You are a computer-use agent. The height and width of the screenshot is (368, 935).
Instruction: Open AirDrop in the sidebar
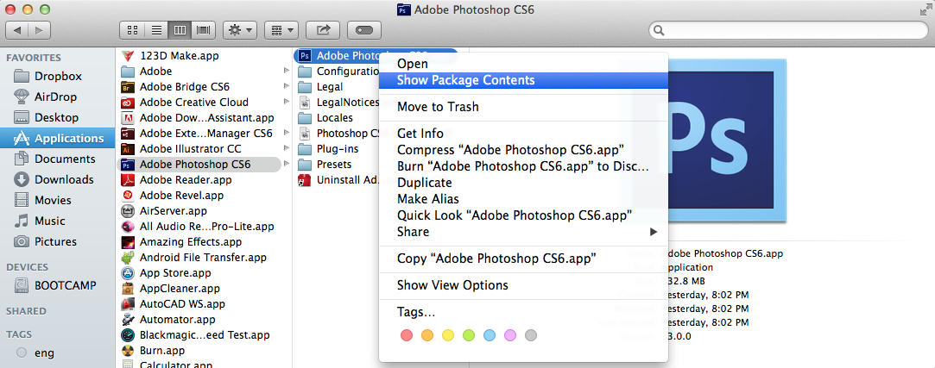[57, 97]
